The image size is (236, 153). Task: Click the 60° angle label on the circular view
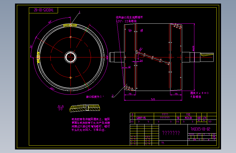pos(50,22)
